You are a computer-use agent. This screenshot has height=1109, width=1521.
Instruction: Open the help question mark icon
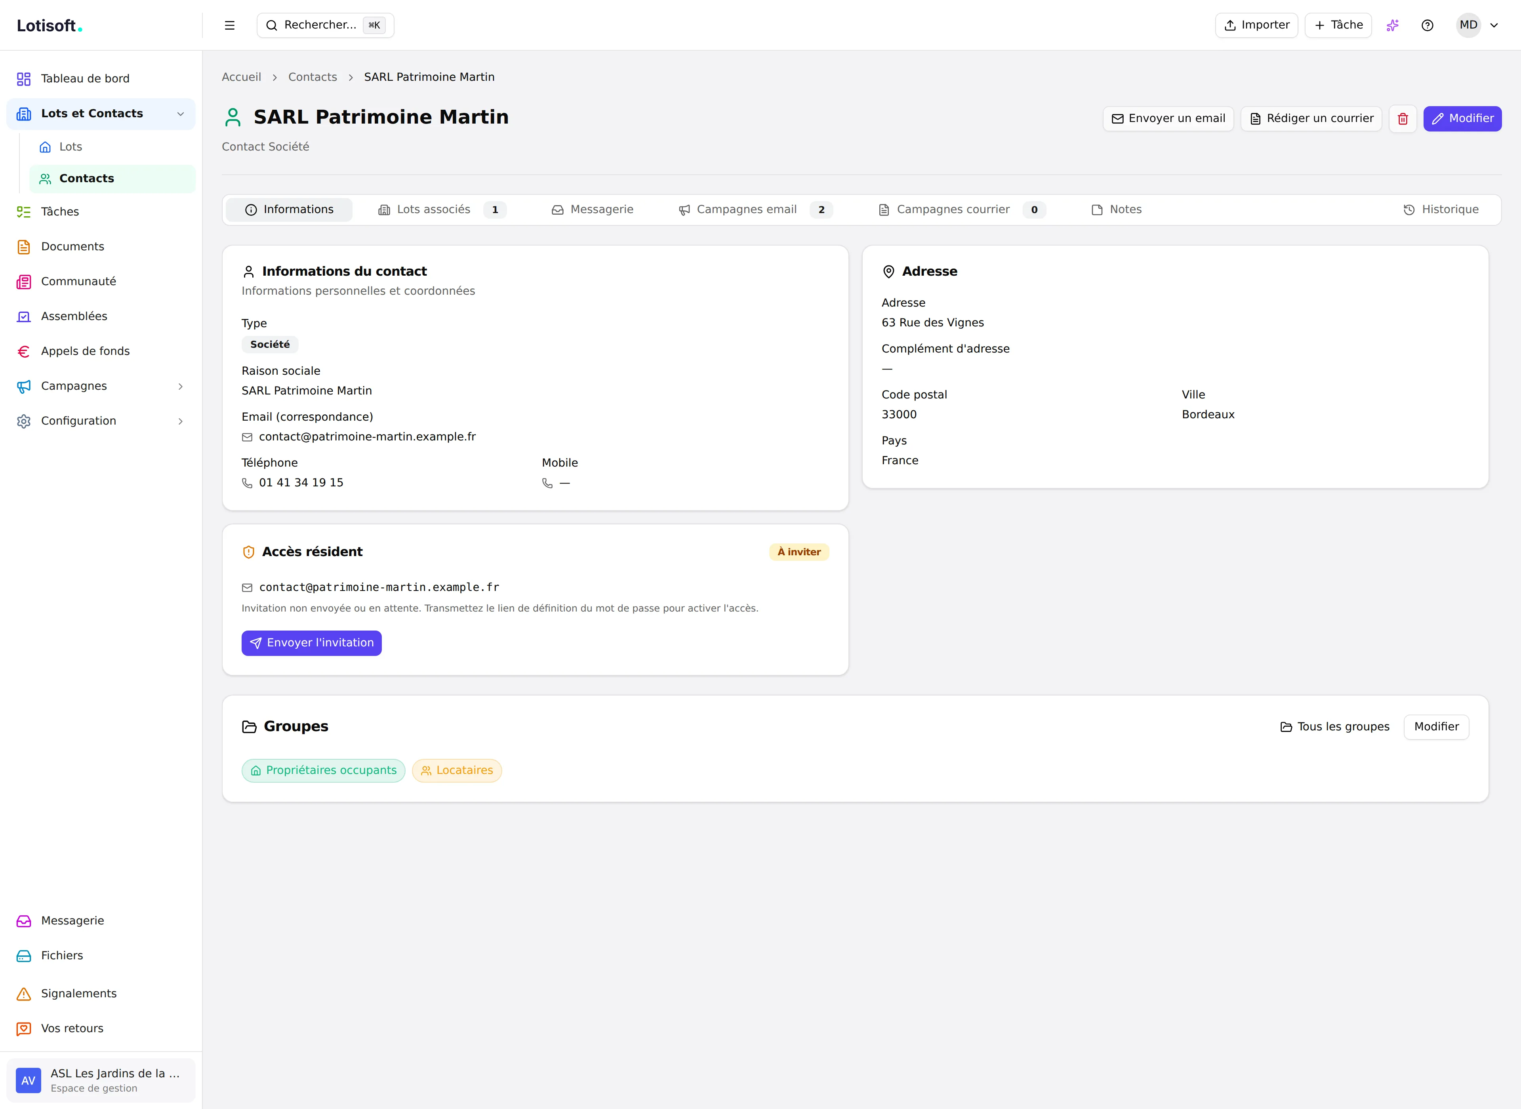pos(1428,25)
